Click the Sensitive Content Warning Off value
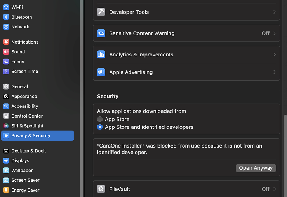This screenshot has height=197, width=287. click(265, 33)
